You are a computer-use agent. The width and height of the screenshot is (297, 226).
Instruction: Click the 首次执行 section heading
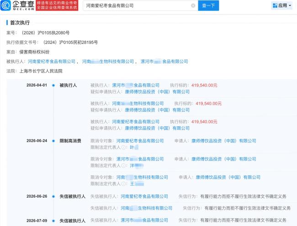(x=20, y=22)
